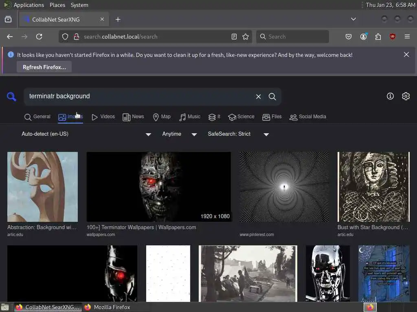Viewport: 417px width, 312px height.
Task: Clear the search query with X icon
Action: click(x=258, y=97)
